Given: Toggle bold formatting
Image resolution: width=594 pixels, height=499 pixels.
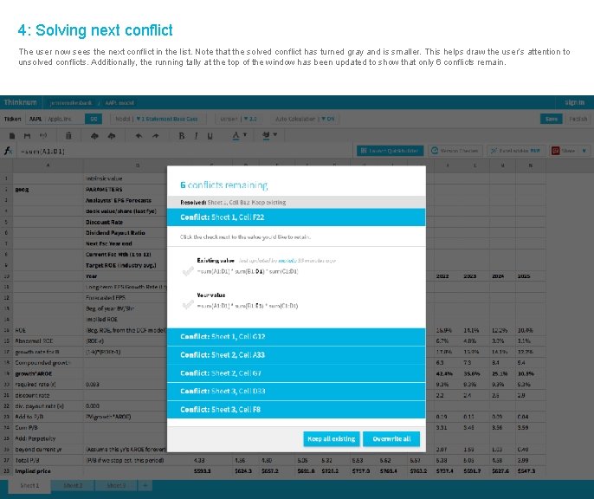Looking at the screenshot, I should pos(182,136).
